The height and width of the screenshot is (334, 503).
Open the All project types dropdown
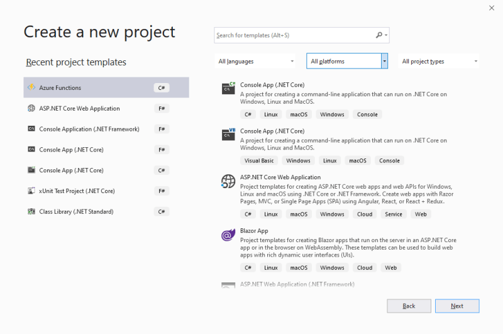click(438, 61)
